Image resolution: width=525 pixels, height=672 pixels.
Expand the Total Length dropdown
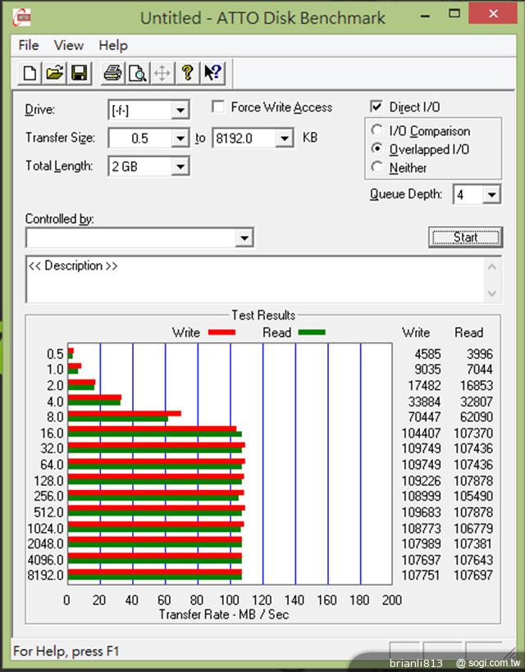(x=180, y=166)
